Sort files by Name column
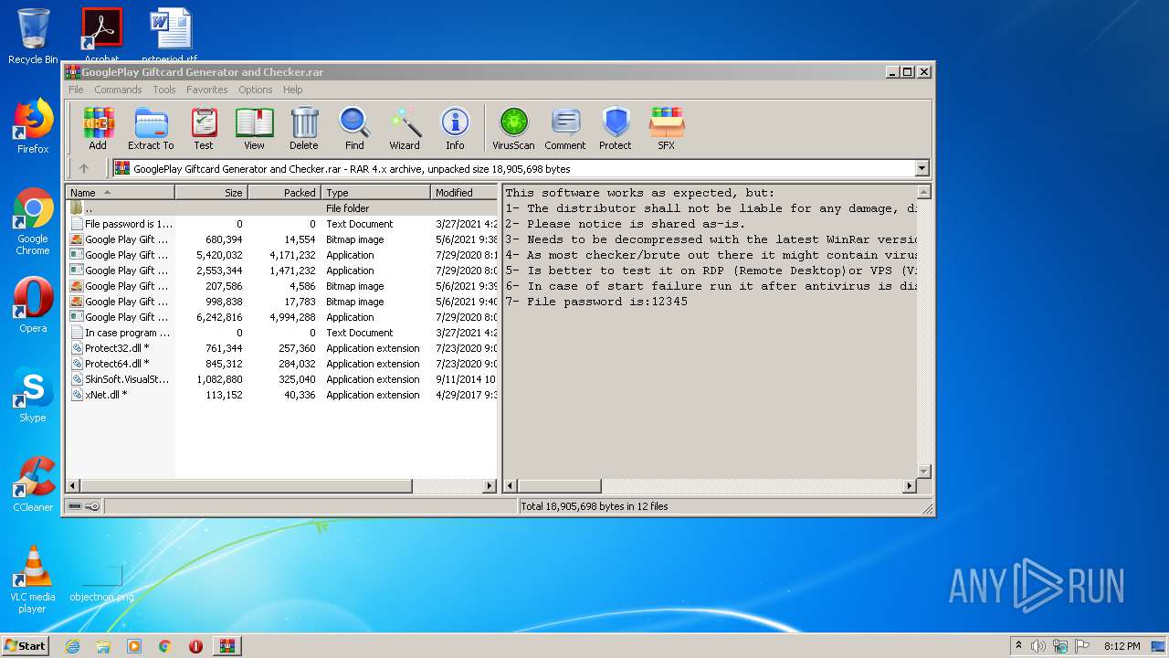Screen dimensions: 1169x658 pyautogui.click(x=120, y=193)
